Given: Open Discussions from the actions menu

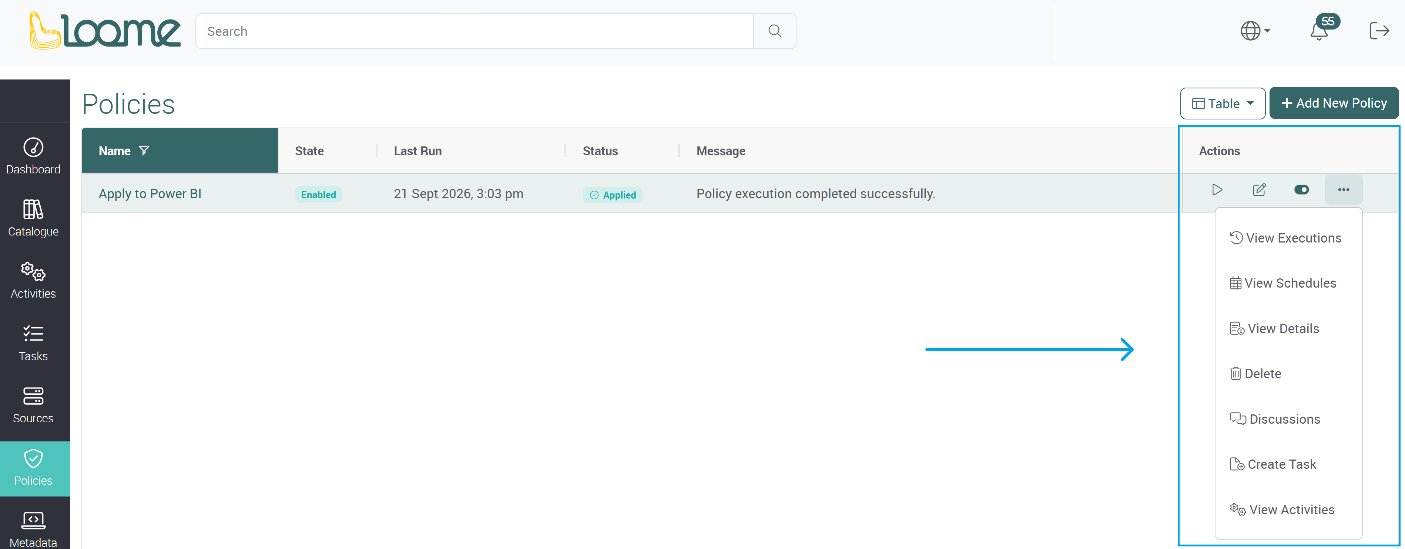Looking at the screenshot, I should tap(1288, 419).
